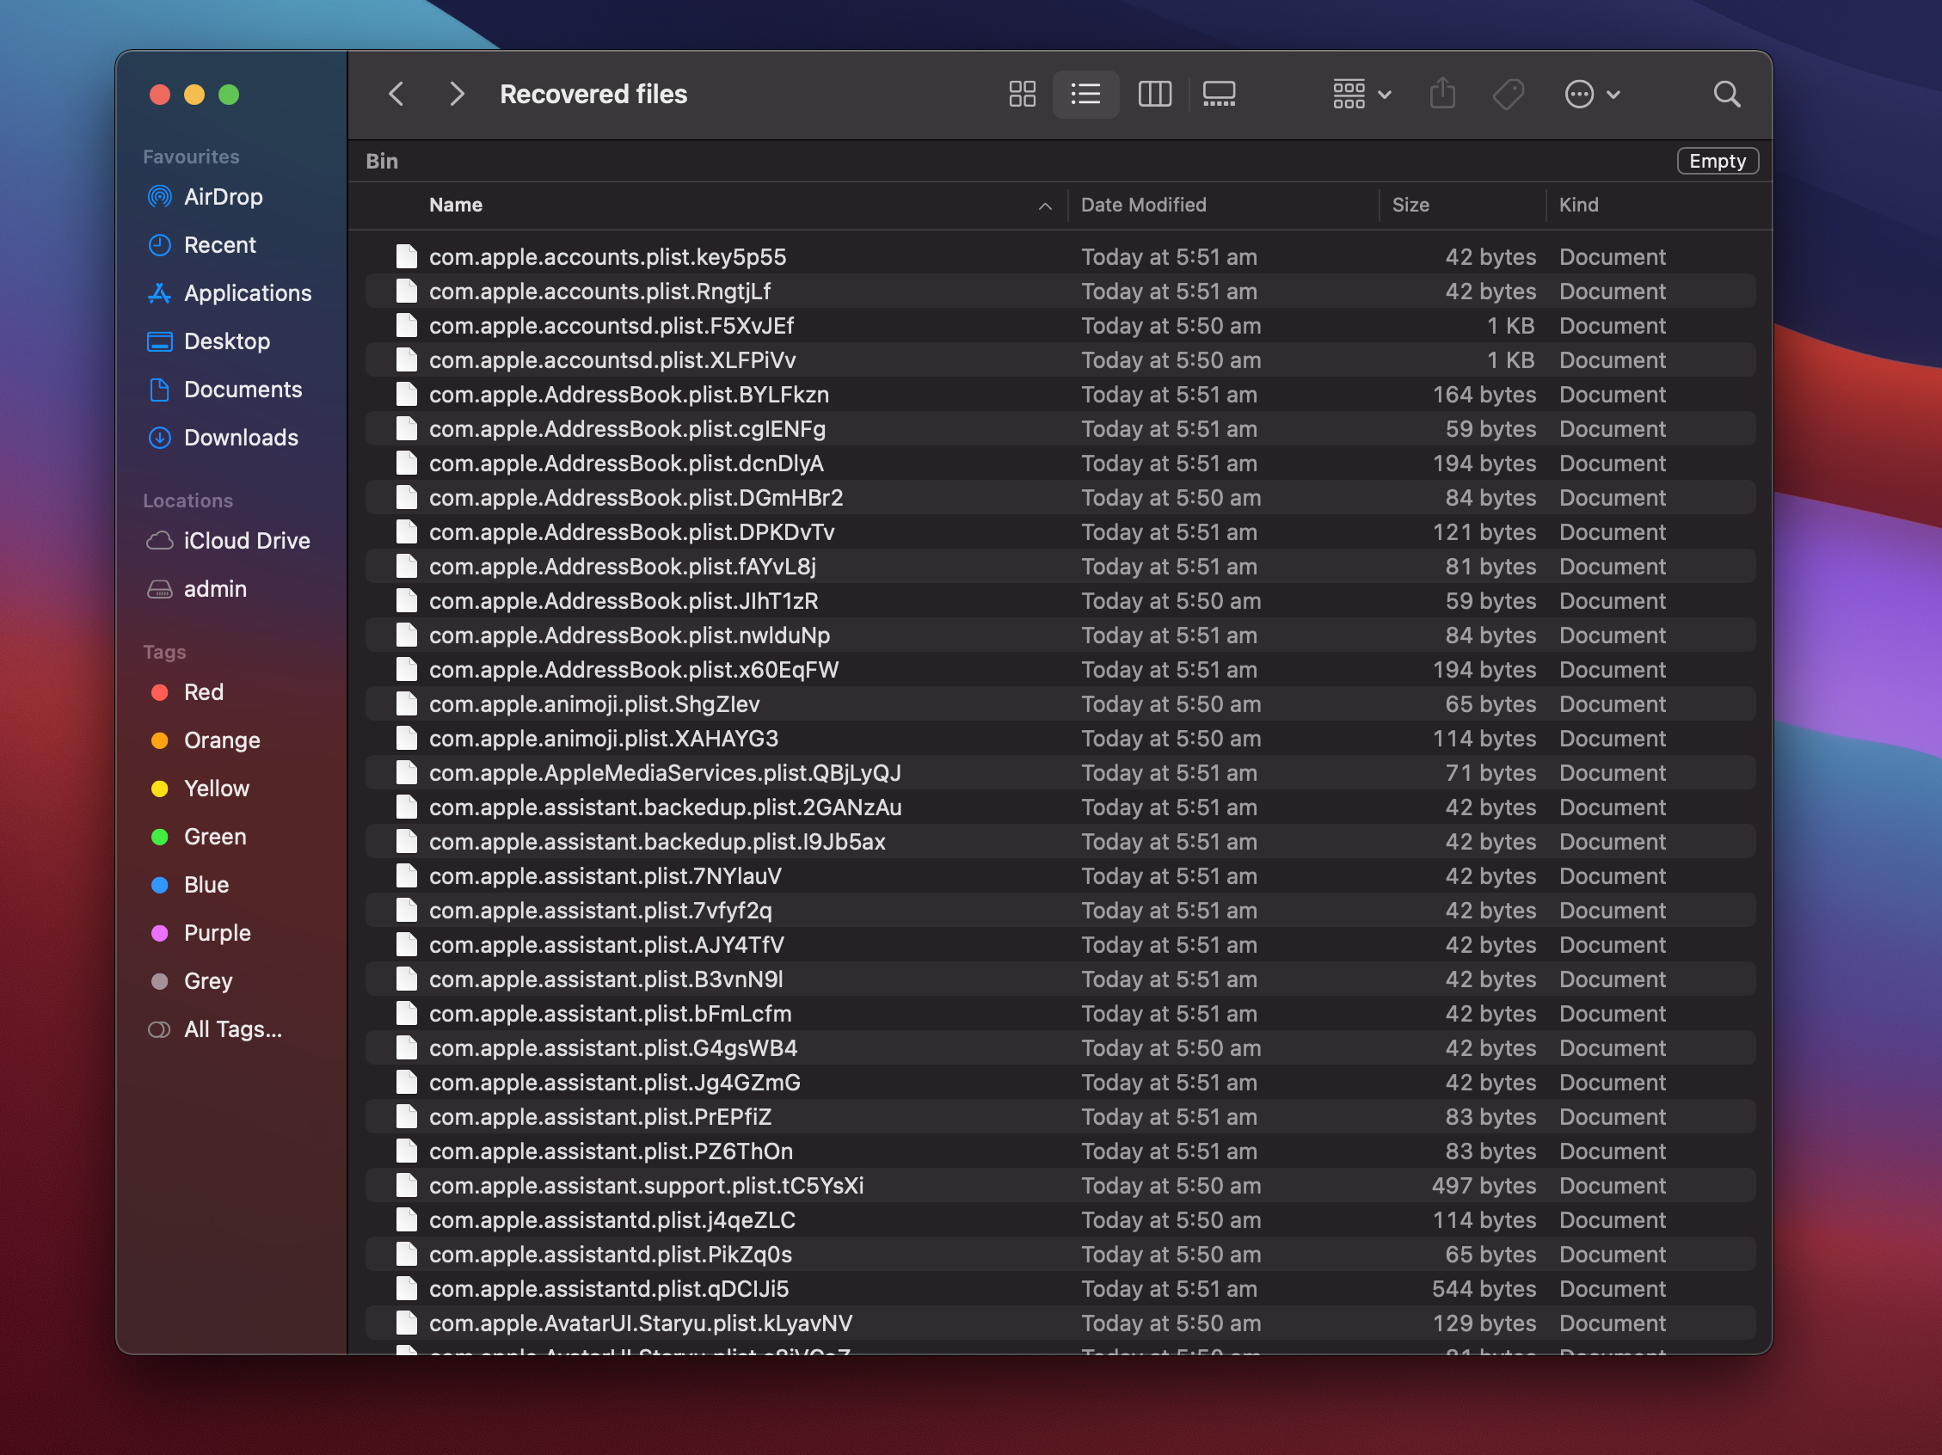Click document icon of com.apple.assistant.plist.G4gsWB4
This screenshot has height=1455, width=1942.
click(407, 1047)
